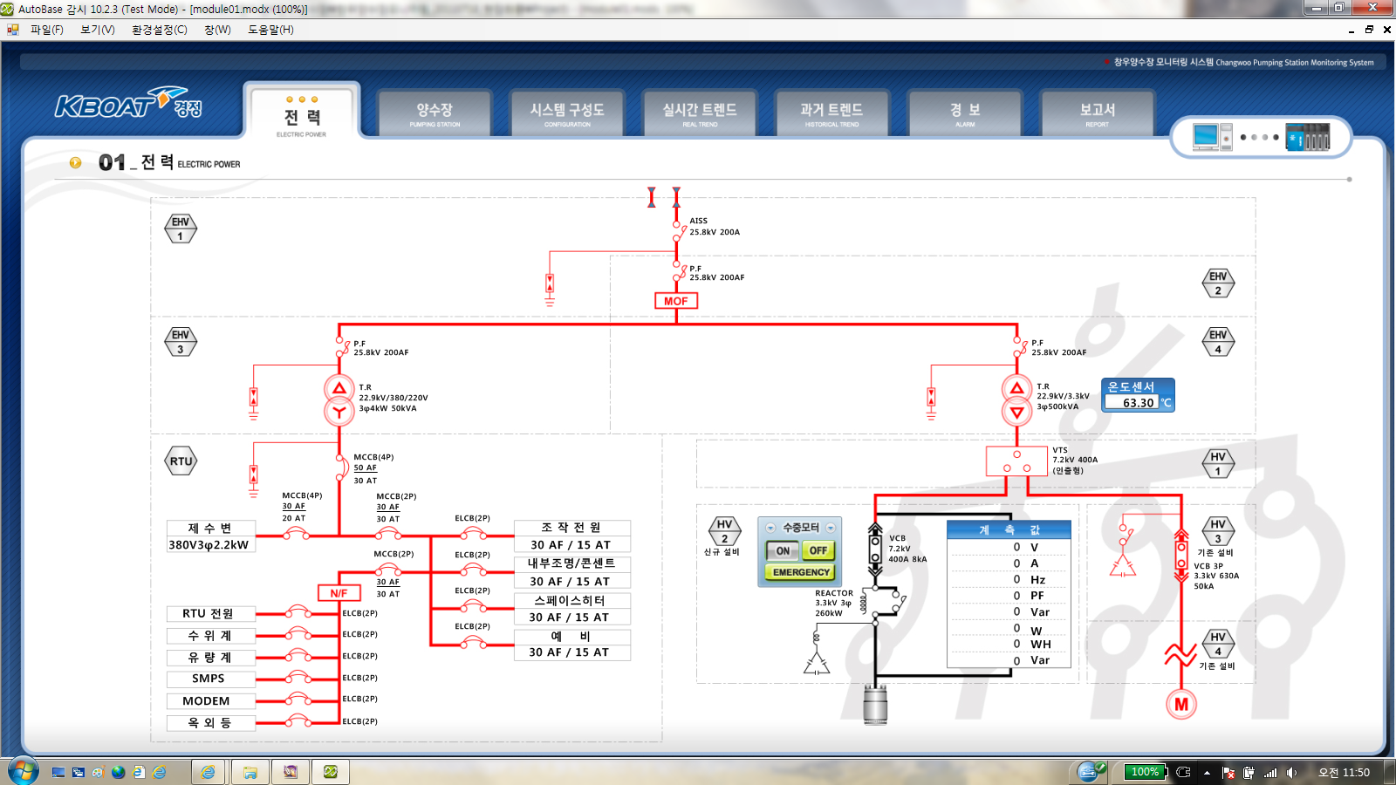Select the EHV 1 hexagon marker
1396x785 pixels.
[181, 229]
